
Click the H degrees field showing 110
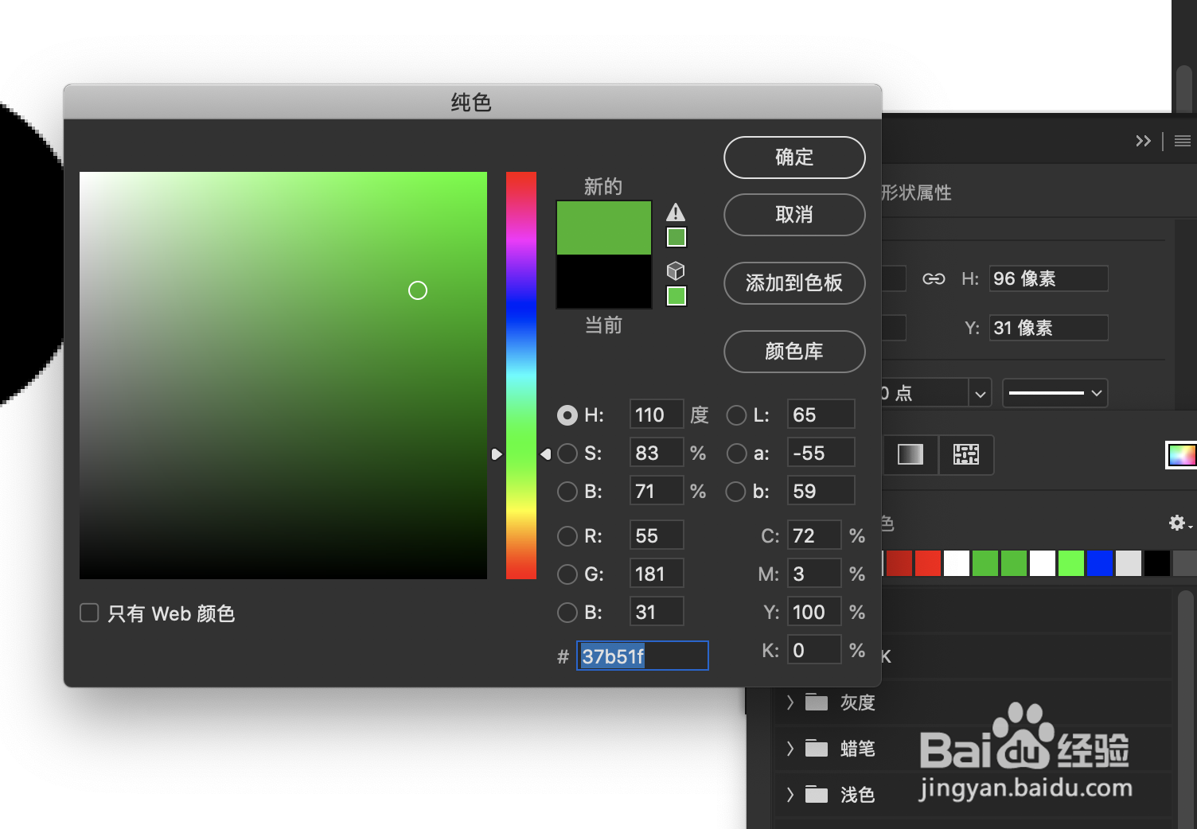tap(657, 414)
